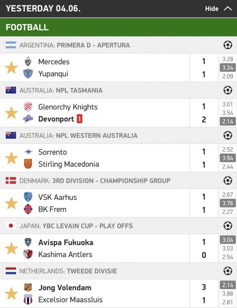The height and width of the screenshot is (308, 237).
Task: Open soccer ball icon for YBC Levain Cup
Action: click(x=228, y=226)
